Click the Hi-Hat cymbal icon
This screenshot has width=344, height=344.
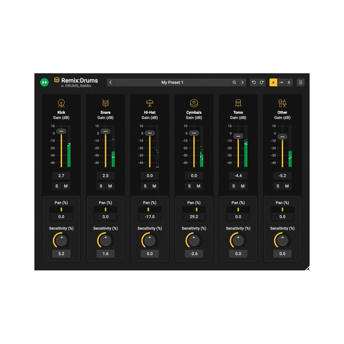pos(150,103)
